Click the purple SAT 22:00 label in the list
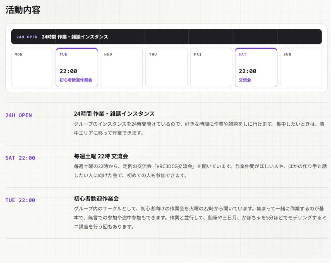 point(20,158)
